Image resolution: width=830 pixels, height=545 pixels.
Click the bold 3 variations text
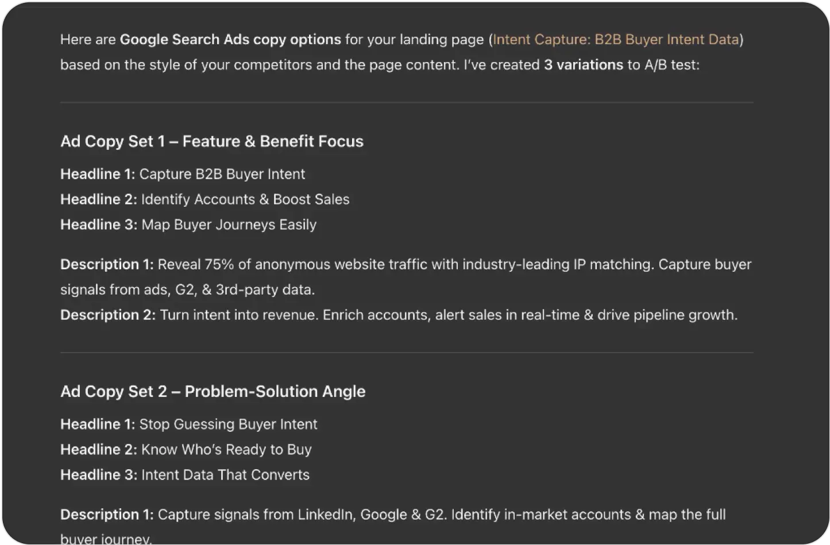[x=583, y=65]
